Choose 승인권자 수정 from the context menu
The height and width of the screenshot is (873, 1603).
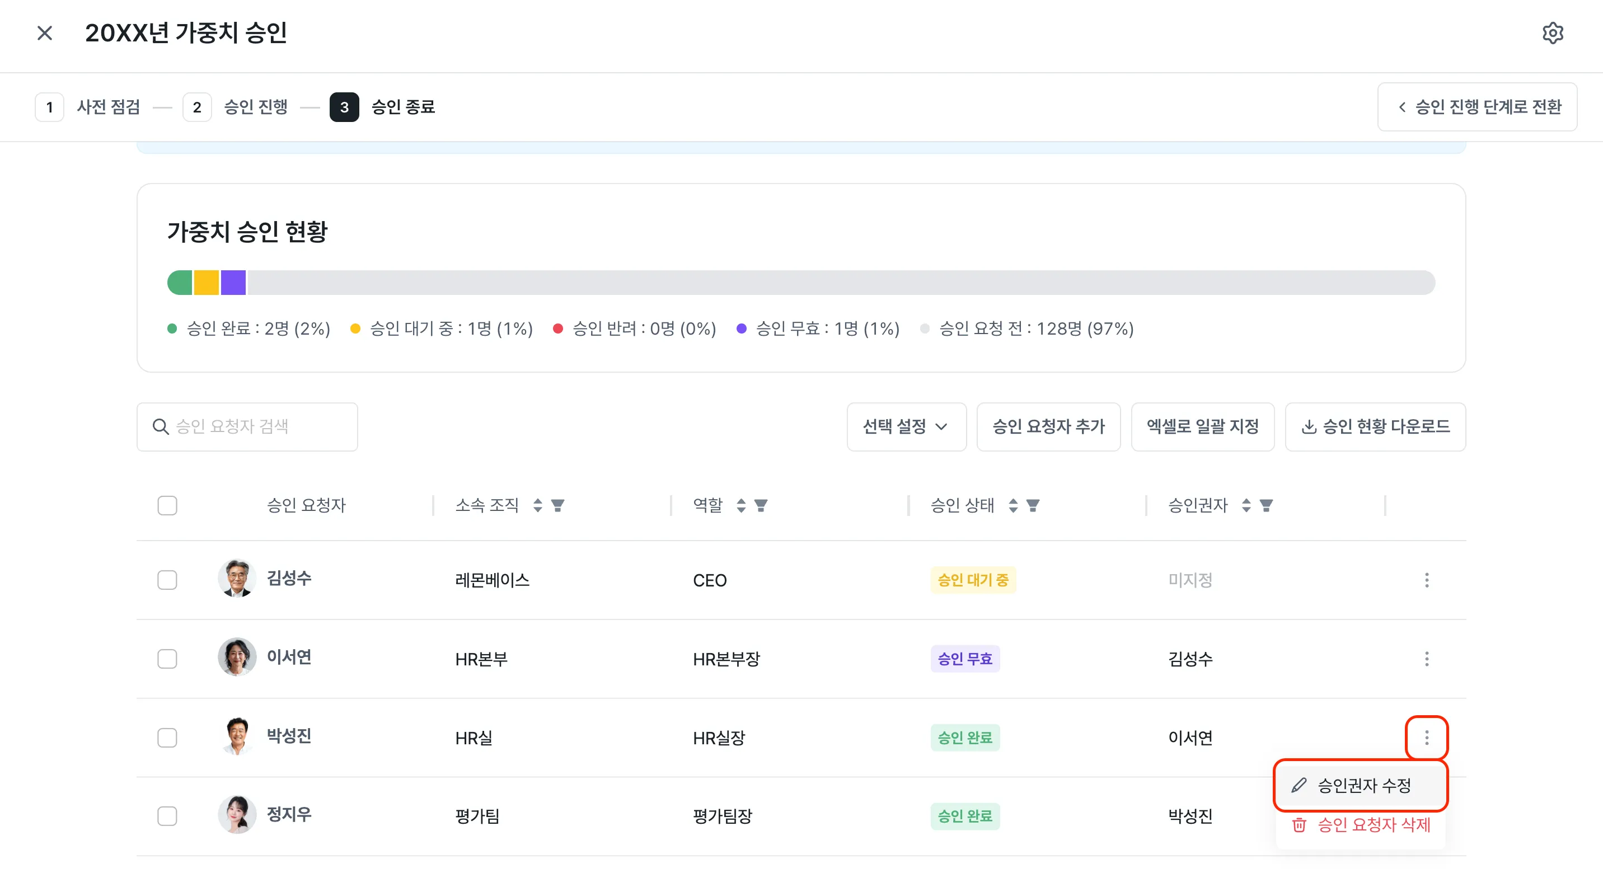click(x=1360, y=785)
